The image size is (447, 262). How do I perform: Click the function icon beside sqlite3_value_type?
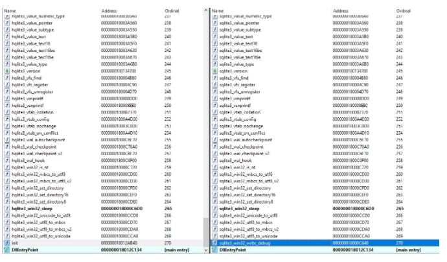coord(214,64)
